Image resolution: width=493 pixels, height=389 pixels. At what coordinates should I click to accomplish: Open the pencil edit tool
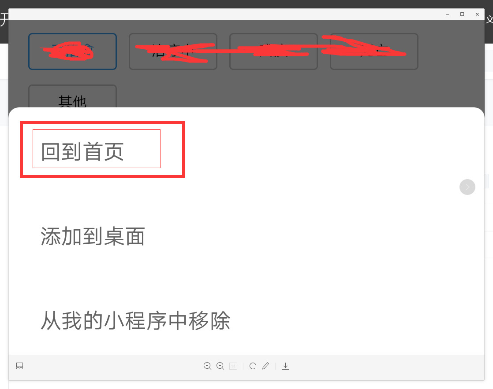tap(265, 366)
